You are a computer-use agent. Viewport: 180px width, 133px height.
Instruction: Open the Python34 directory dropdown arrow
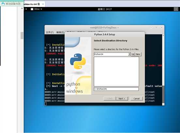click(x=129, y=54)
